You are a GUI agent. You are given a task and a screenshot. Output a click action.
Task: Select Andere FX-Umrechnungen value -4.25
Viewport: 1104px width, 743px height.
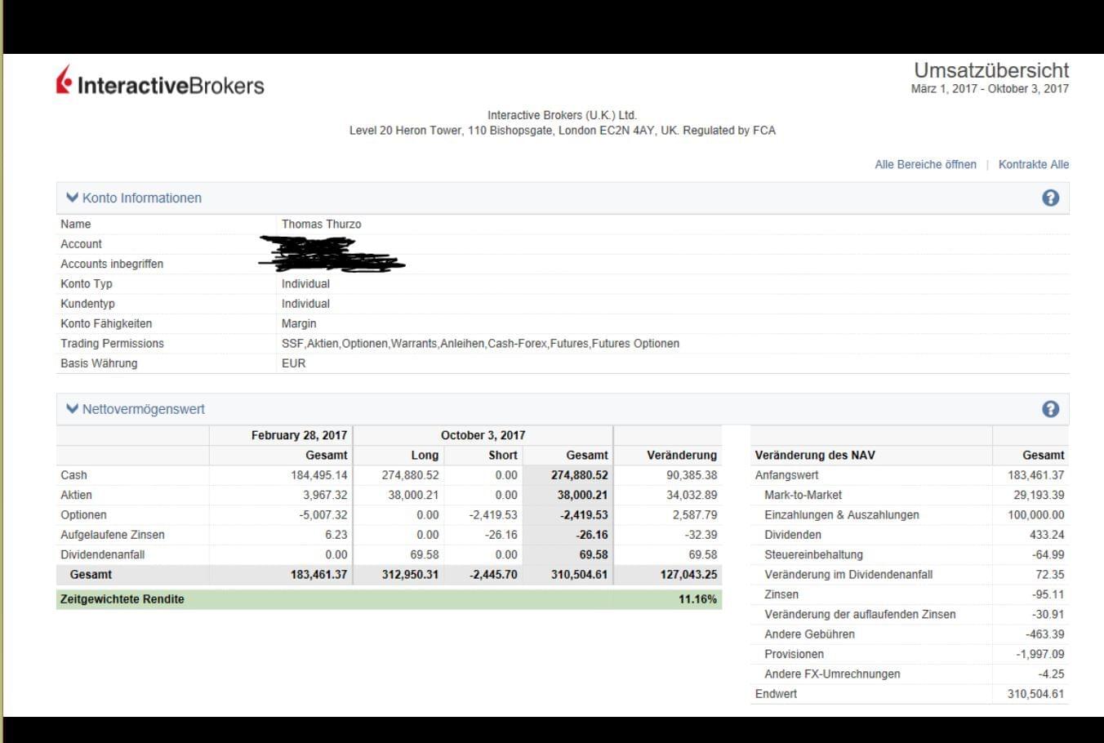click(x=1051, y=674)
